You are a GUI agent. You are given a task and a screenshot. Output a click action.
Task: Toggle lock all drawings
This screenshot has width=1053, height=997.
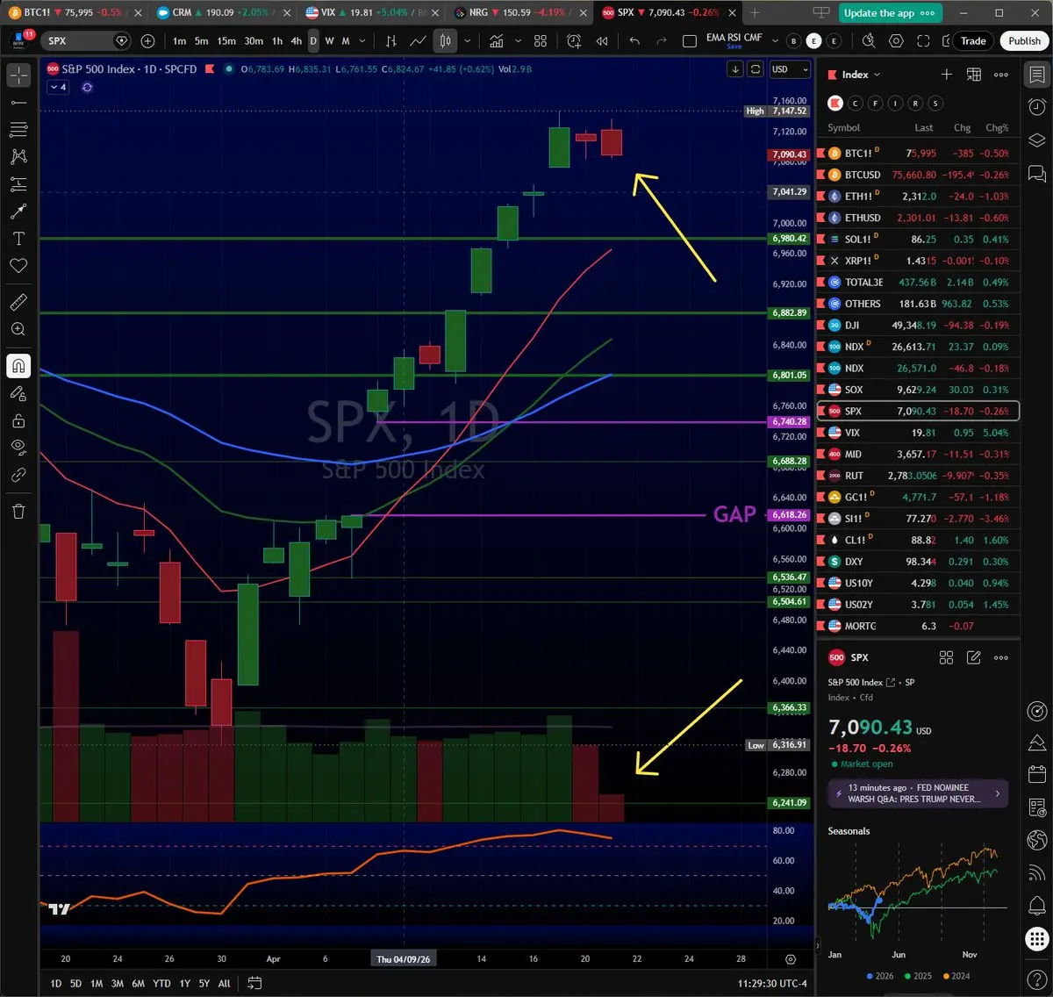[x=18, y=420]
